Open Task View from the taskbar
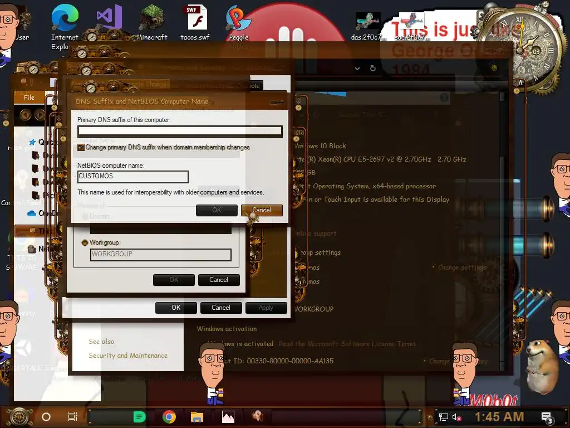This screenshot has height=428, width=570. (x=73, y=417)
